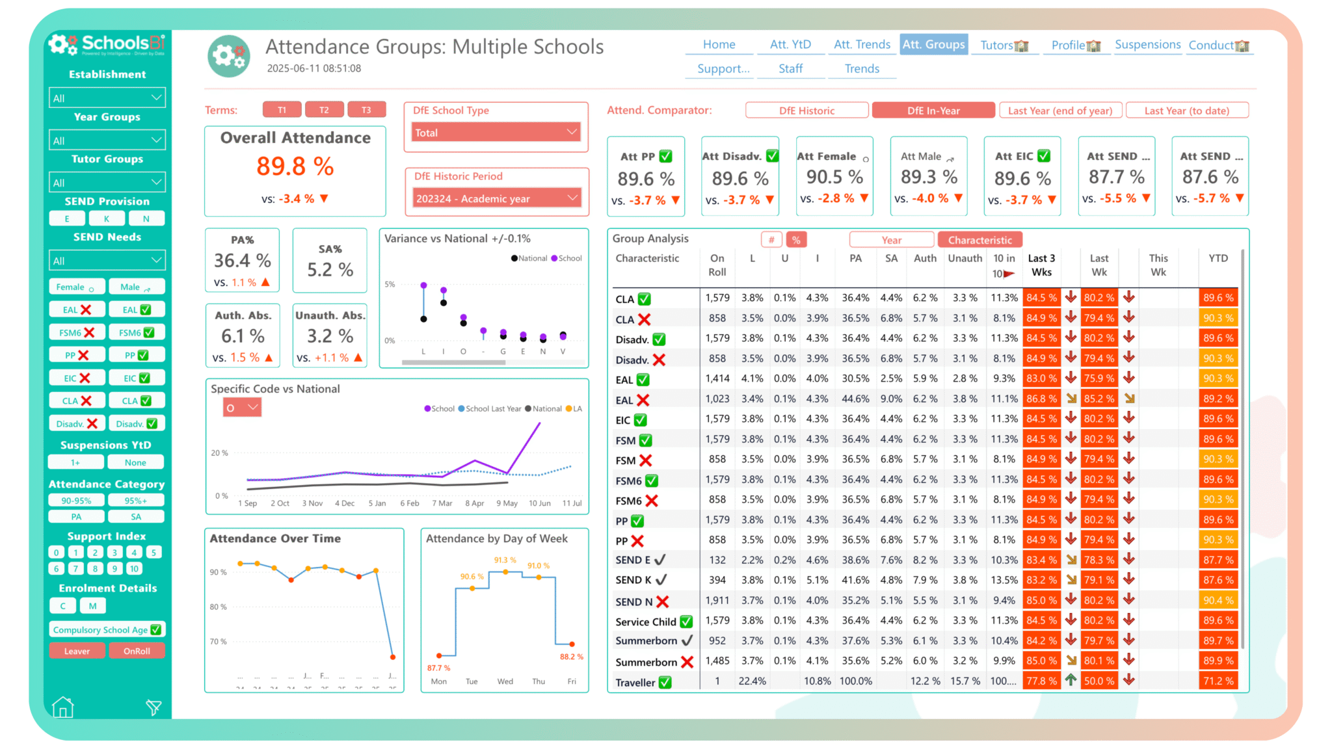Click the gear icon beside the report title

[228, 55]
